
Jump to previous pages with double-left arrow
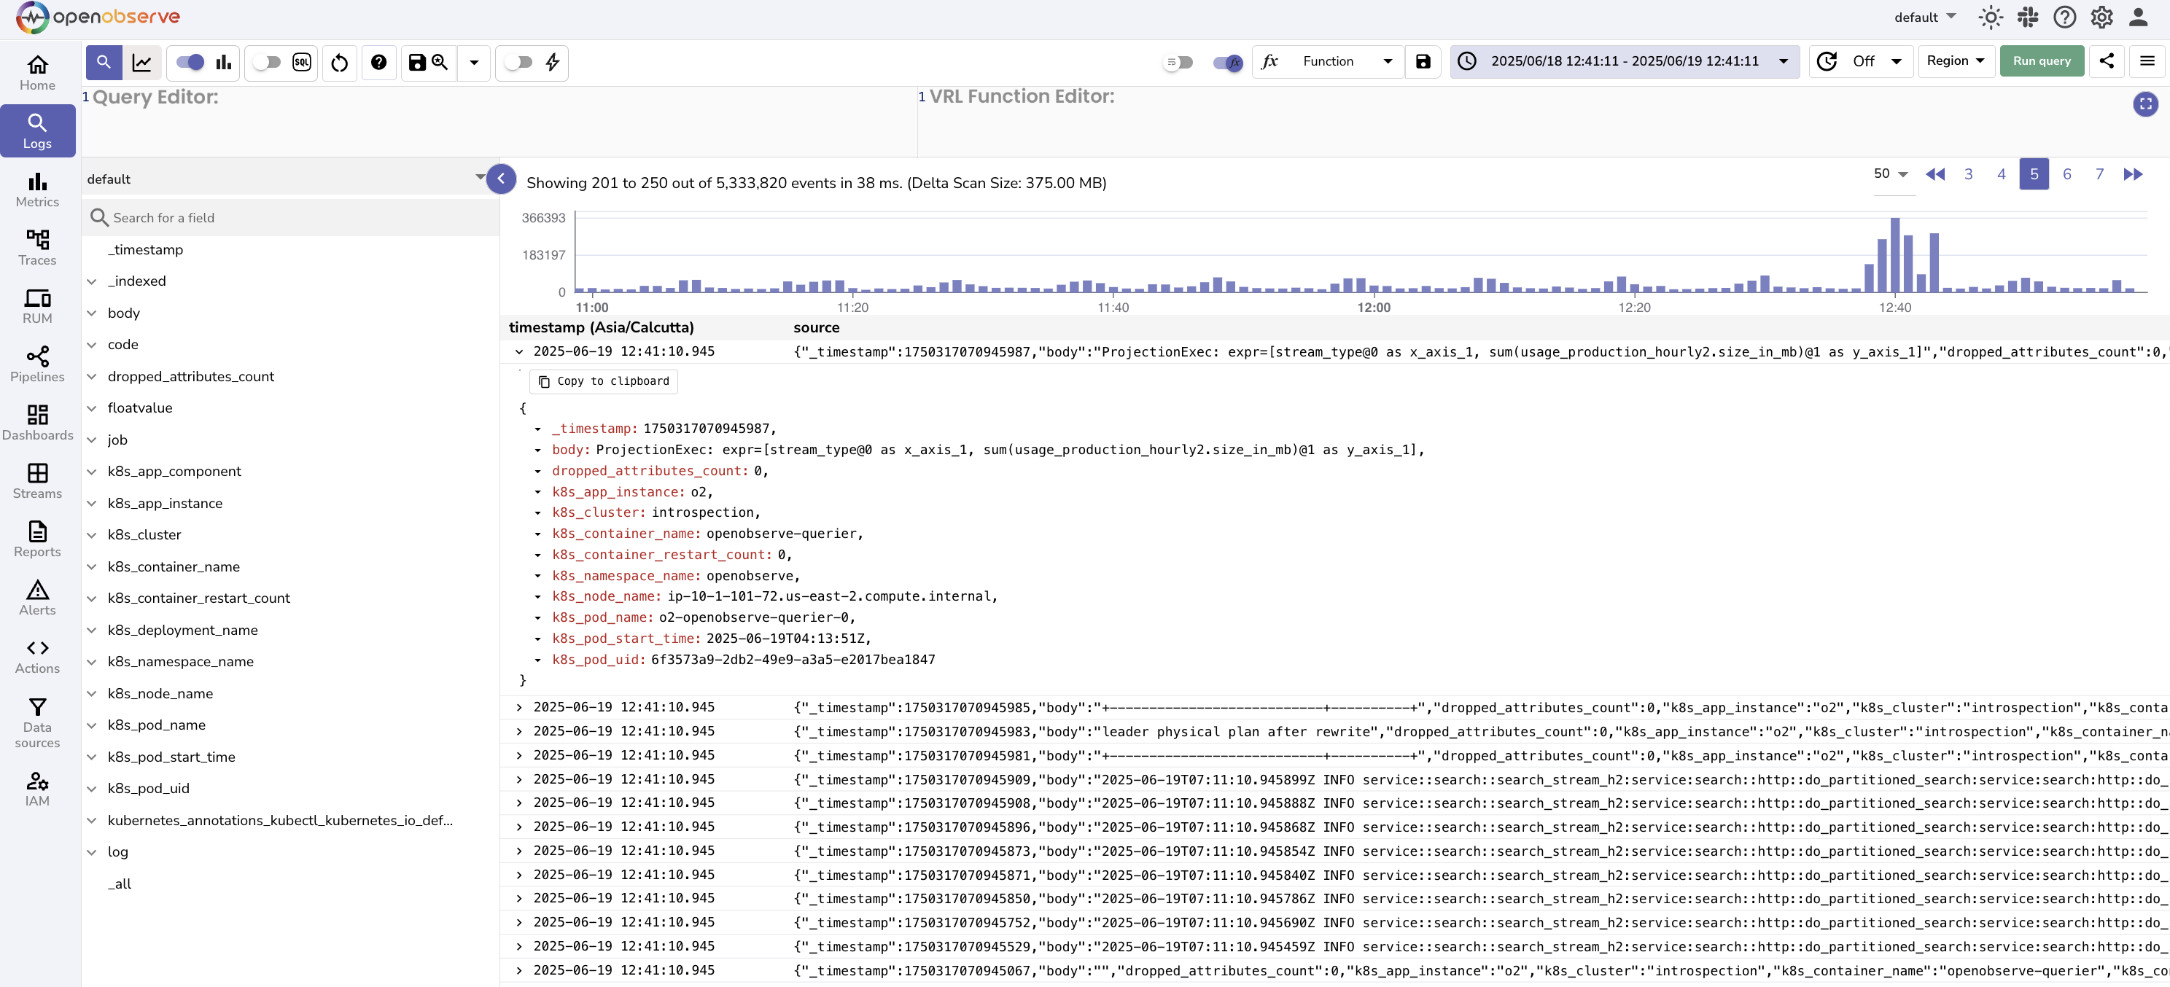tap(1935, 174)
